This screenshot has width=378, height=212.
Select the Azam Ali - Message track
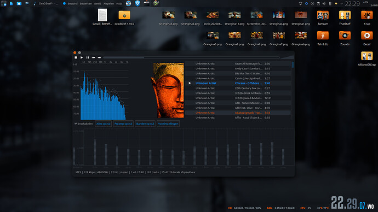click(x=238, y=64)
